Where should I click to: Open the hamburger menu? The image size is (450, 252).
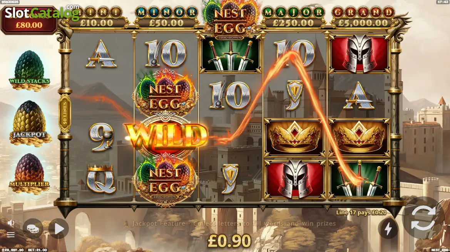11,235
